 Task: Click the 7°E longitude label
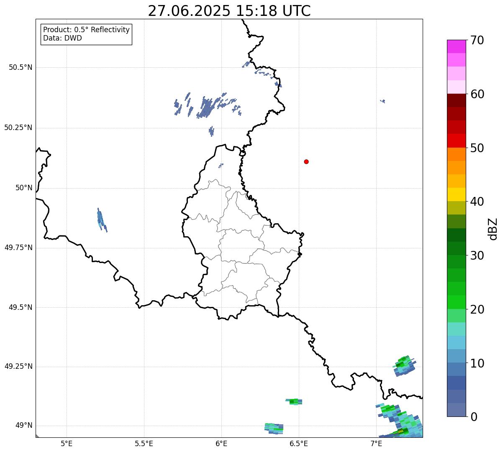point(376,443)
